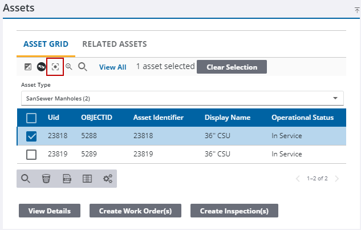This screenshot has height=230, width=361.
Task: Check the checkbox for asset 23819
Action: click(32, 154)
